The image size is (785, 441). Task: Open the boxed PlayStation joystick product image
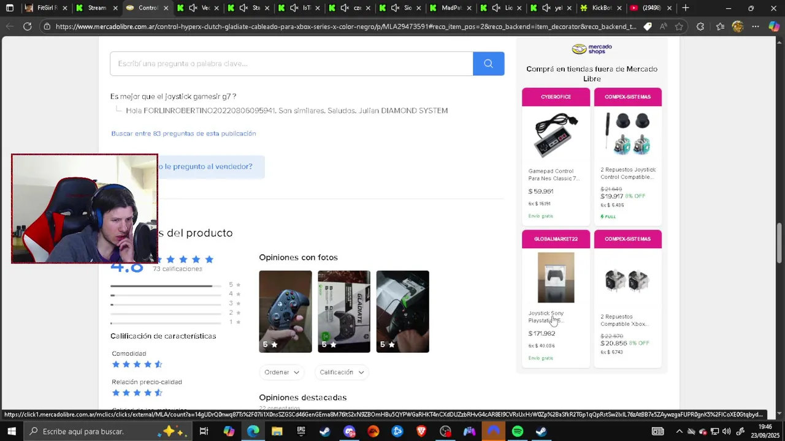[556, 277]
